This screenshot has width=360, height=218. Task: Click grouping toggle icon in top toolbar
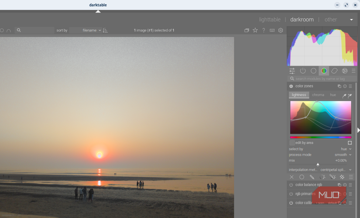coord(247,30)
